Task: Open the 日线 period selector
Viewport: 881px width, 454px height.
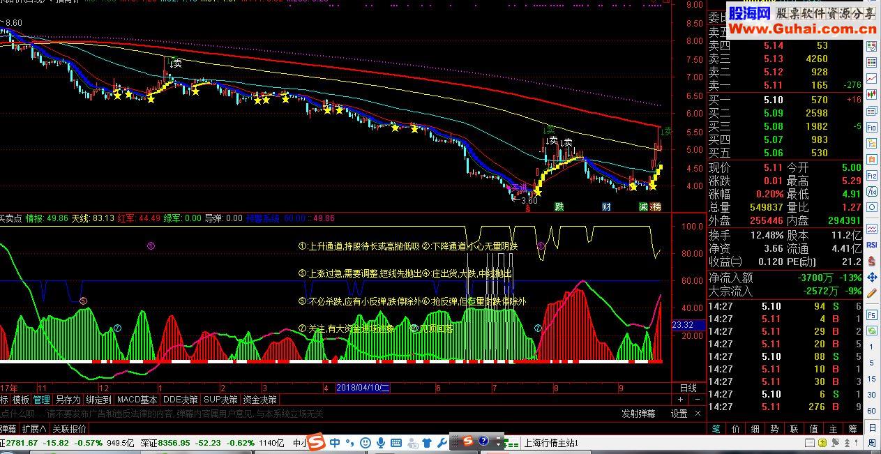Action: (x=688, y=388)
